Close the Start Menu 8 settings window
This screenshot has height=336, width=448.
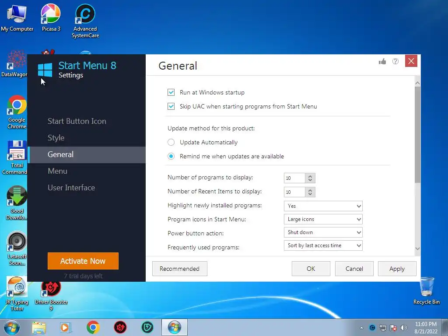point(411,61)
